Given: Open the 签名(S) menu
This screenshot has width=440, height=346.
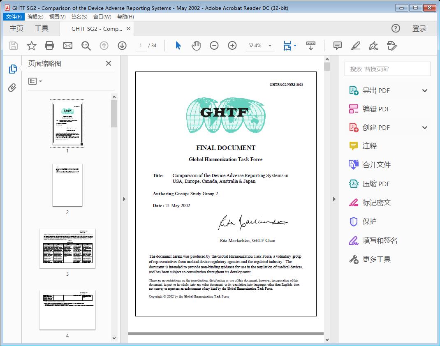Looking at the screenshot, I should (x=79, y=16).
